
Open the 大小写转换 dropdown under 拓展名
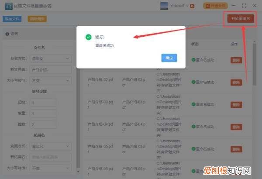point(51,168)
